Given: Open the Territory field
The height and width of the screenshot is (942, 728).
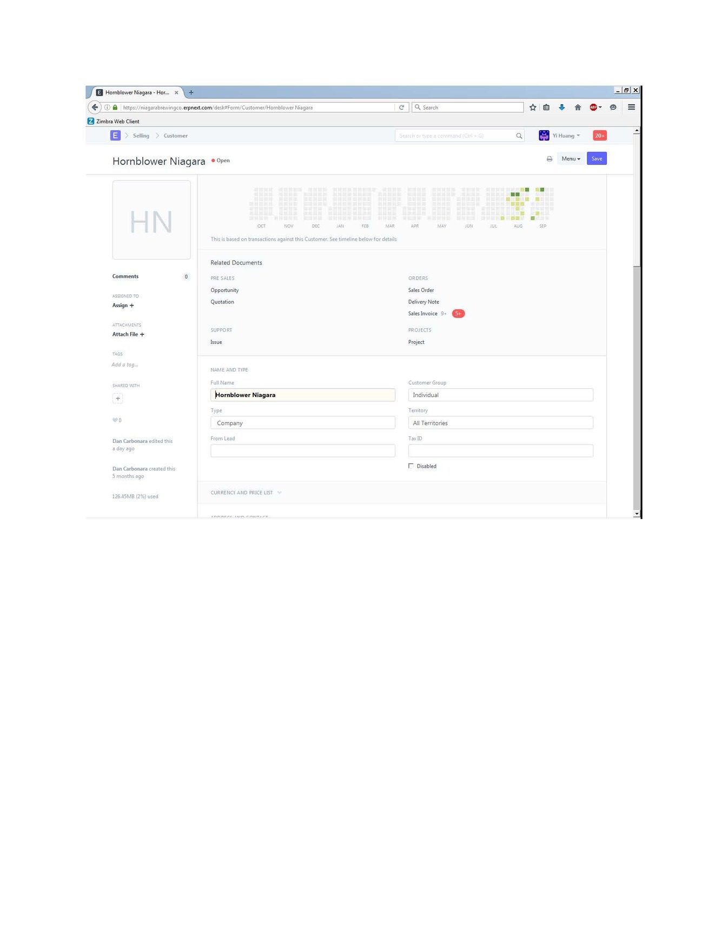Looking at the screenshot, I should (501, 423).
